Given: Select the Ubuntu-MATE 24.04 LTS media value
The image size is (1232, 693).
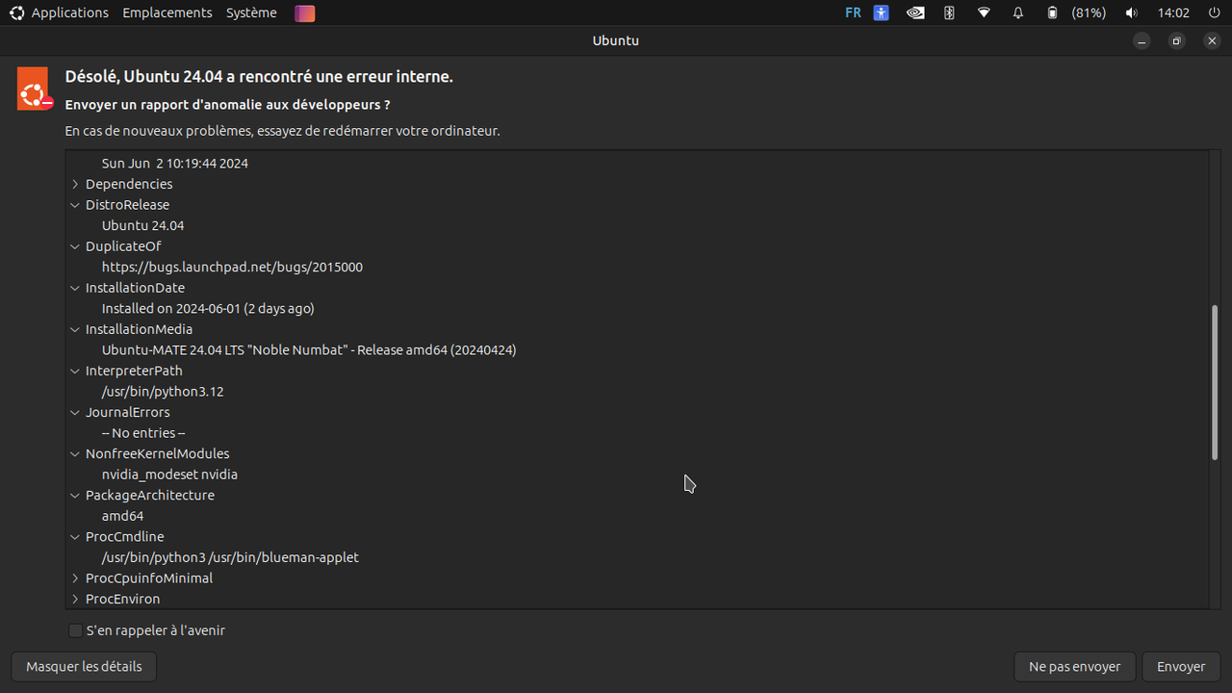Looking at the screenshot, I should click(309, 349).
